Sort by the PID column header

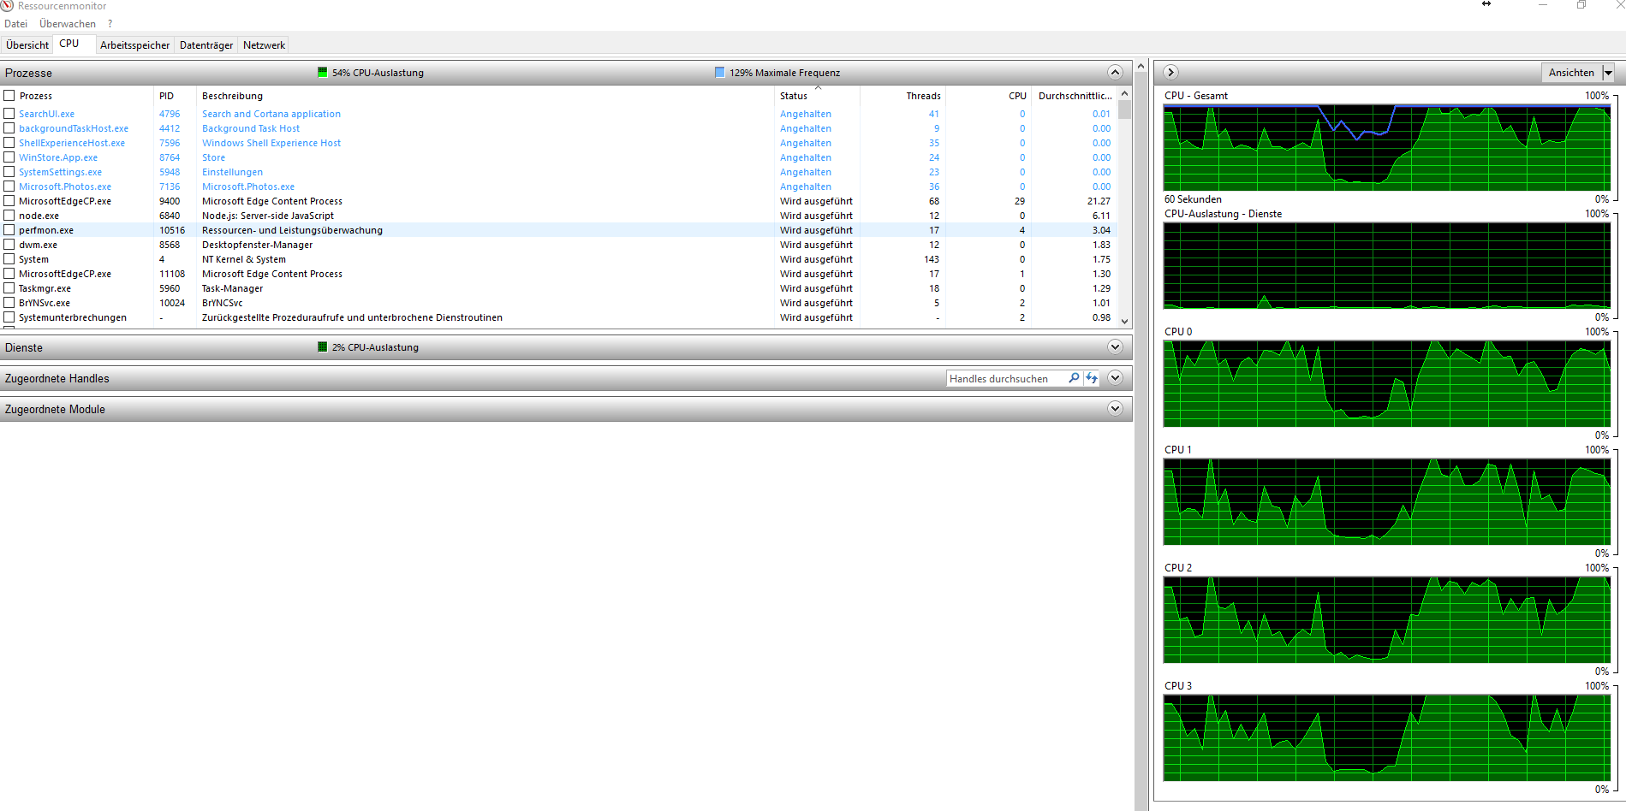tap(176, 96)
